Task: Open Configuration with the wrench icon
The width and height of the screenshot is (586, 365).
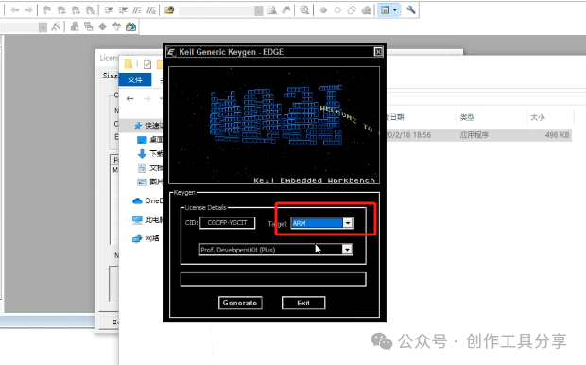Action: [411, 9]
